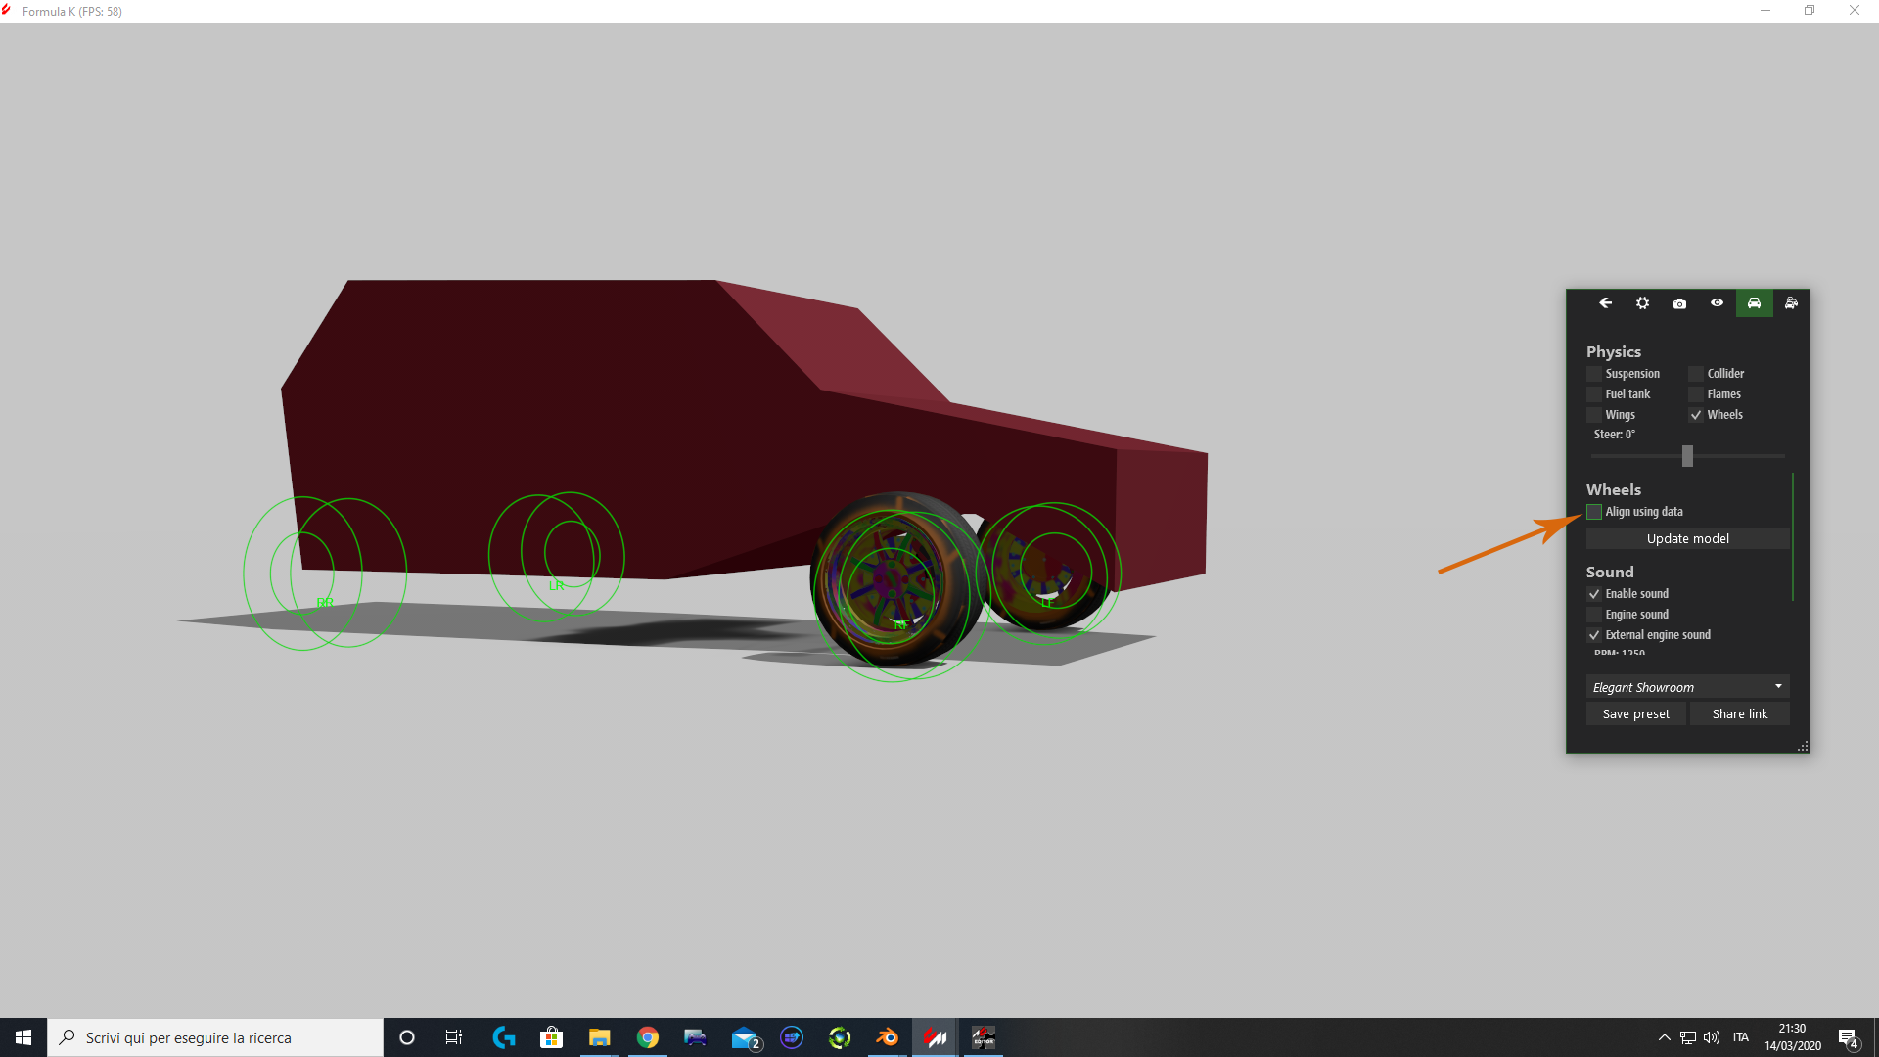Open the notification center icon
The height and width of the screenshot is (1057, 1879).
pyautogui.click(x=1848, y=1037)
